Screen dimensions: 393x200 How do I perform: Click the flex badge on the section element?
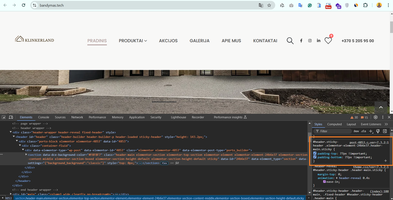(165, 163)
